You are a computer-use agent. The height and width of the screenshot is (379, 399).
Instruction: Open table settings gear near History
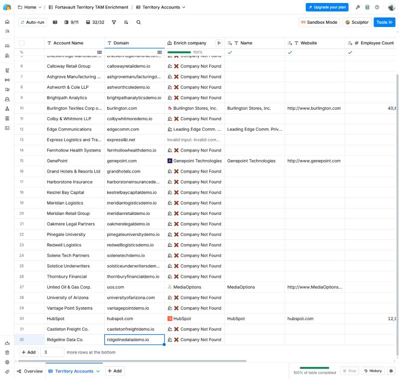(x=391, y=371)
